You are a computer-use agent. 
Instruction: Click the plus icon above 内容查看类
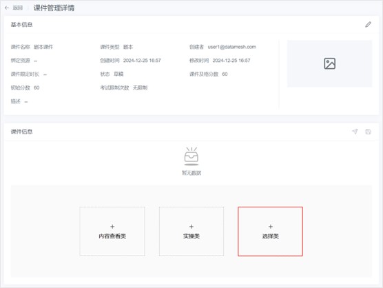point(112,227)
